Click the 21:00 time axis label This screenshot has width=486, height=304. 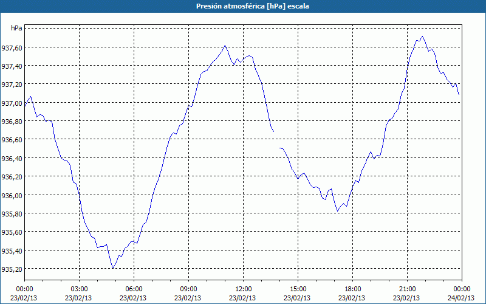(407, 289)
